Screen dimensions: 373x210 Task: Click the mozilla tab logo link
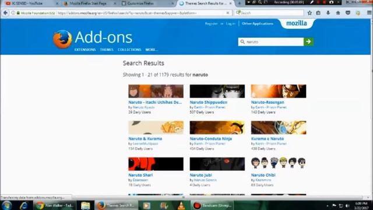coord(297,23)
